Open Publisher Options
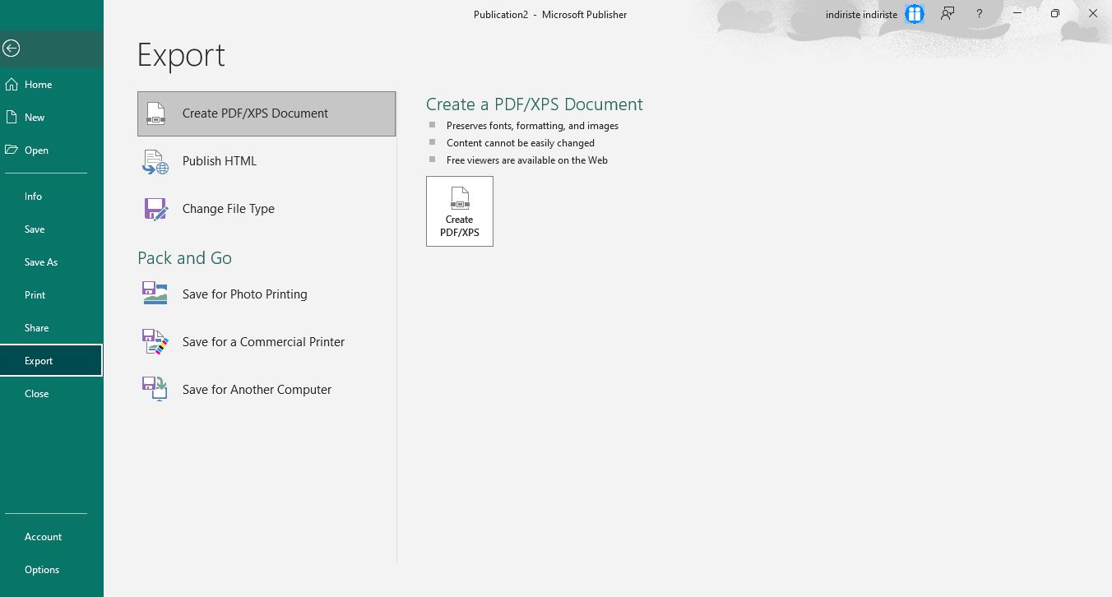This screenshot has width=1112, height=597. point(52,570)
